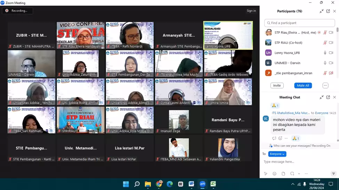Image resolution: width=339 pixels, height=190 pixels.
Task: Toggle Lenny Husna_UPB's camera icon
Action: click(331, 53)
